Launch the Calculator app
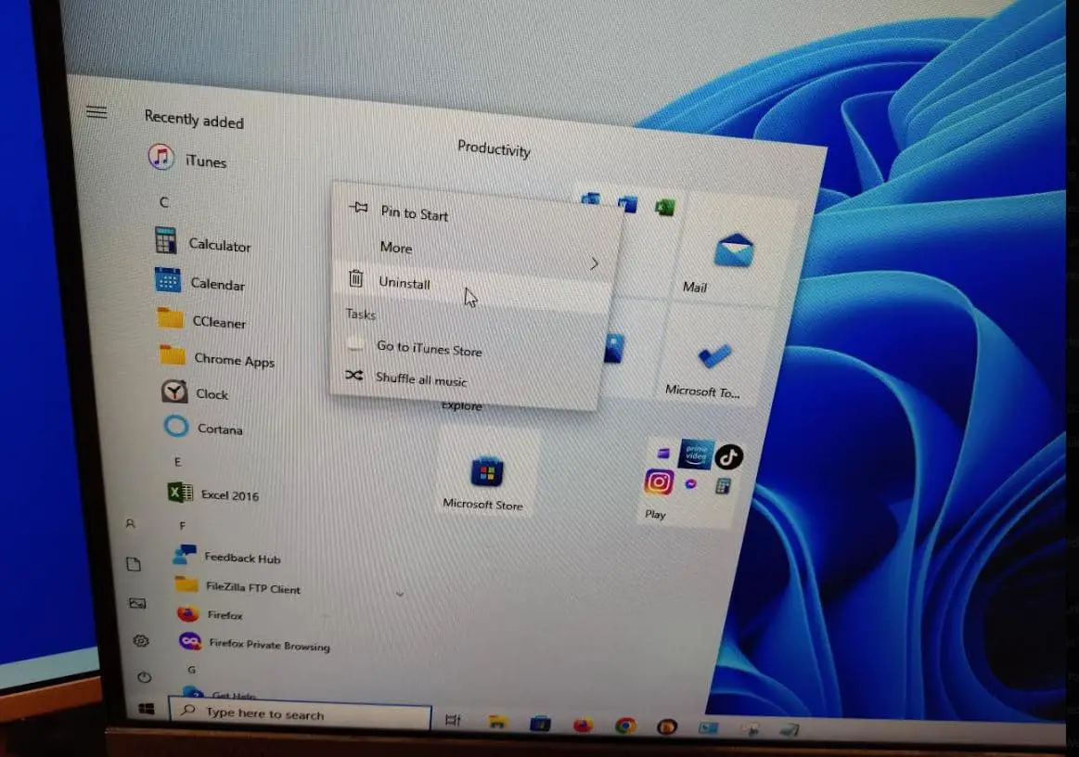 (x=220, y=246)
